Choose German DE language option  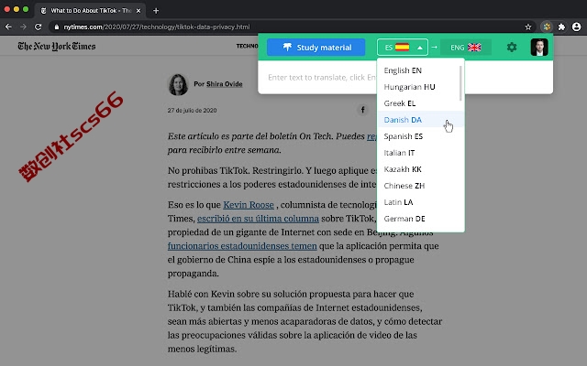point(420,219)
